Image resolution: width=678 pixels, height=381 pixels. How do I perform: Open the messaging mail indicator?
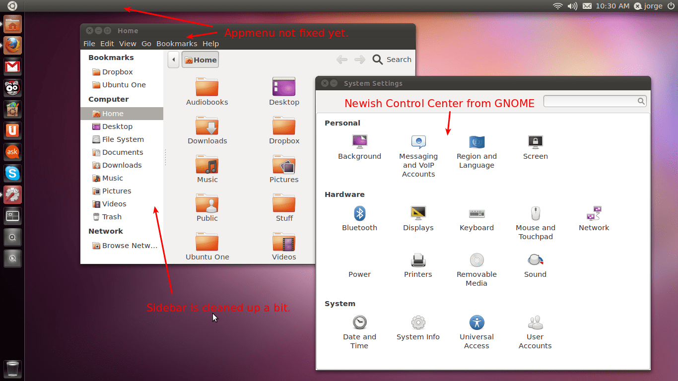coord(587,6)
